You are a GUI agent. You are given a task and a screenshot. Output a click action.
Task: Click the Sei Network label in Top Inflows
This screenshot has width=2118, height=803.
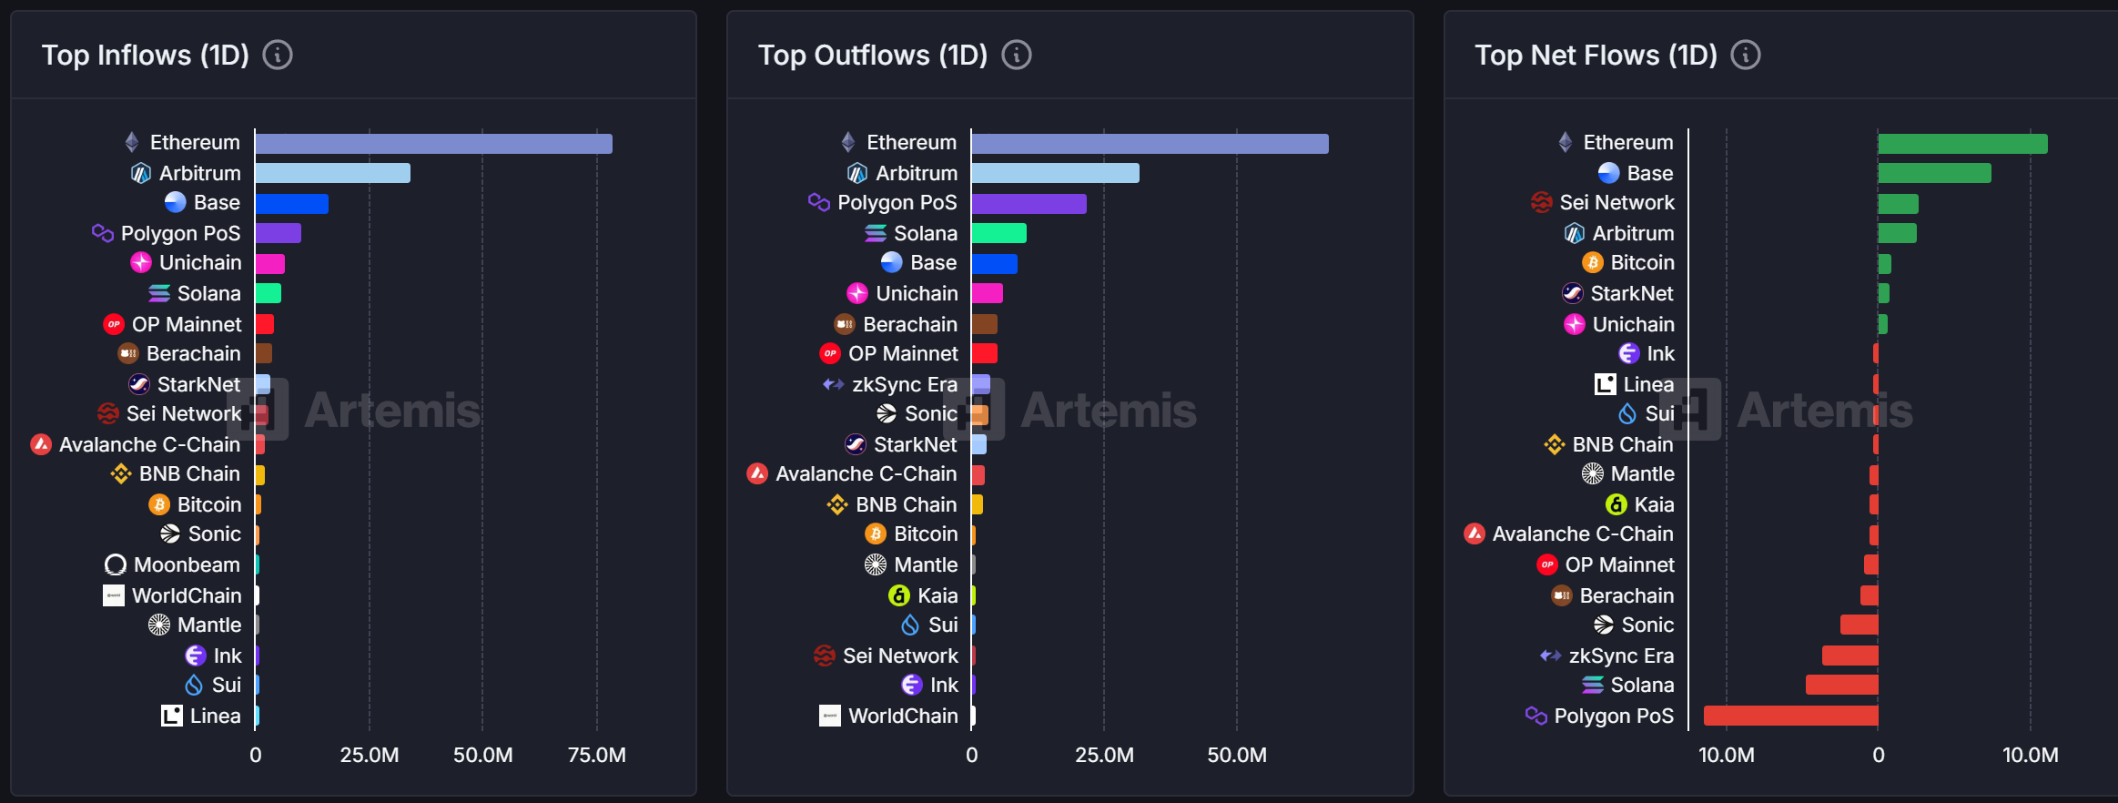(184, 413)
